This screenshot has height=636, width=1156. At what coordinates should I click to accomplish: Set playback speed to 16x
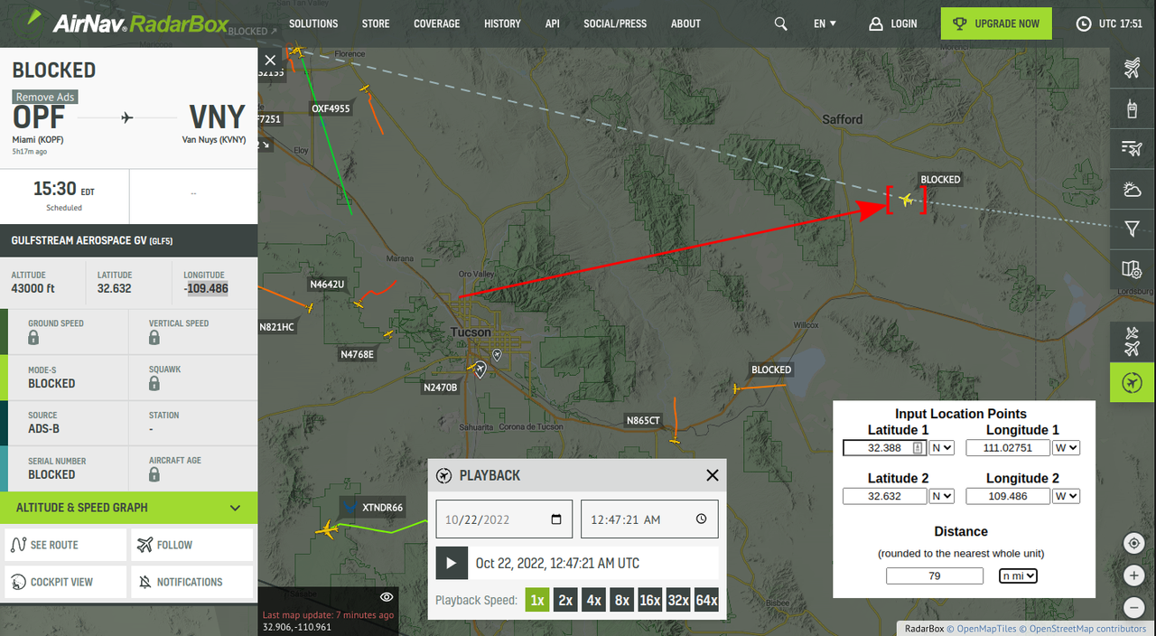pos(649,600)
